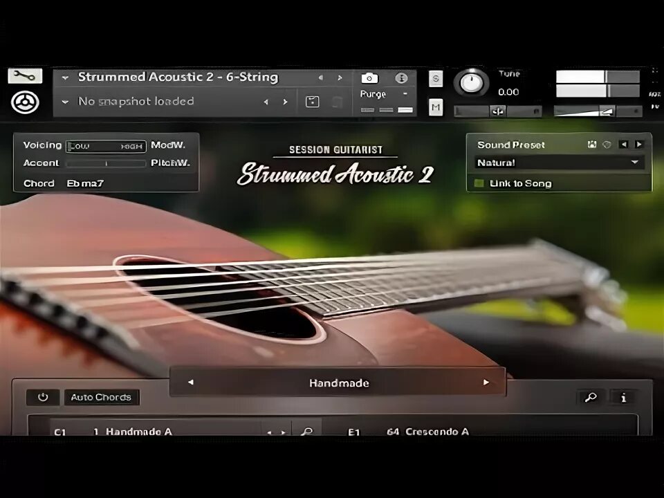
Task: Show instrument info with the header info icon
Action: pyautogui.click(x=401, y=78)
